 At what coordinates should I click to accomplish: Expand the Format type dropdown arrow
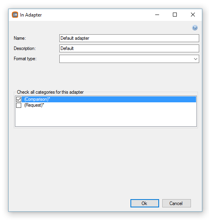tap(196, 59)
